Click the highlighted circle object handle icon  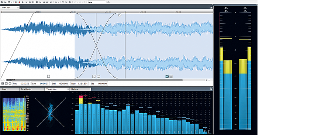click(x=167, y=76)
